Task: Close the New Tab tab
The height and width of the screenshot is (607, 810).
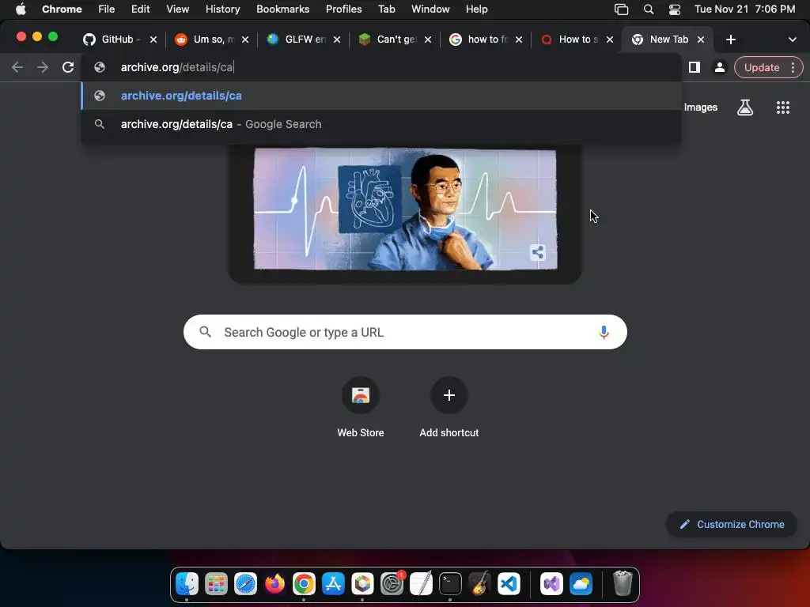Action: (x=701, y=40)
